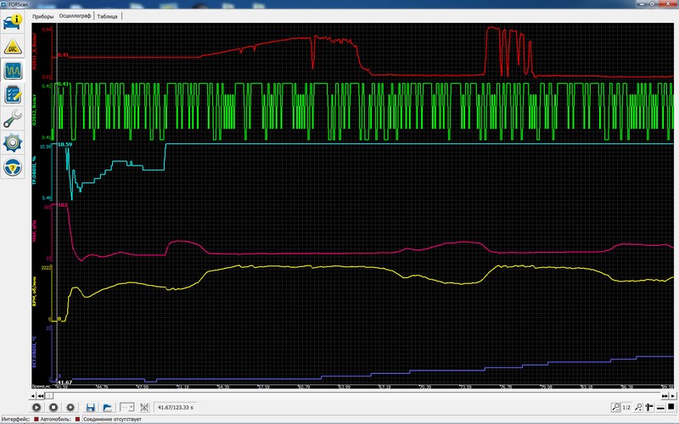The height and width of the screenshot is (424, 679).
Task: Save the recorded log with floppy icon
Action: pos(90,408)
